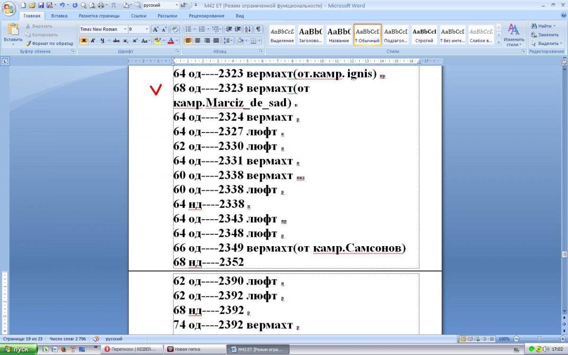Viewport: 568px width, 355px height.
Task: Click the Save icon in quick access toolbar
Action: (41, 5)
